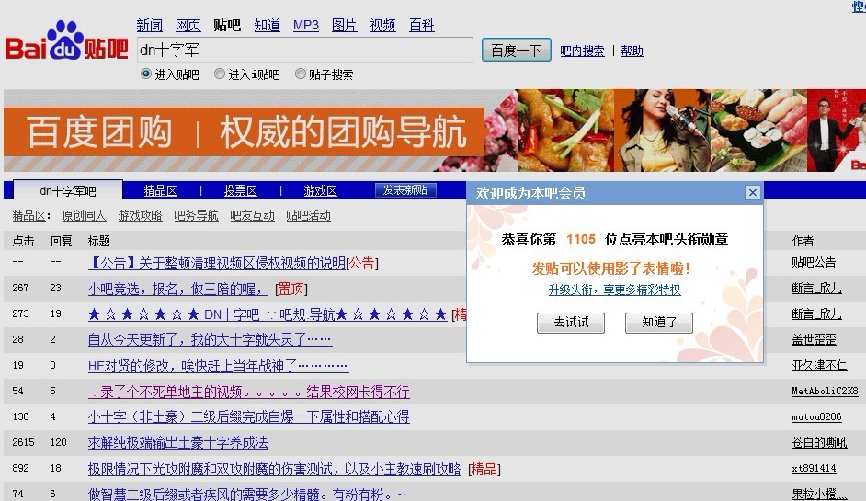Switch to the 投票区 tab

[240, 190]
